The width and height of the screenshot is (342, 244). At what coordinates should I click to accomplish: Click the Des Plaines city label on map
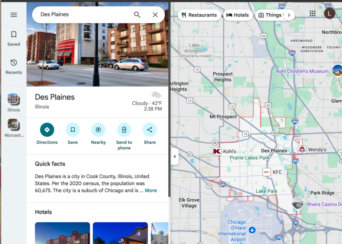(274, 151)
